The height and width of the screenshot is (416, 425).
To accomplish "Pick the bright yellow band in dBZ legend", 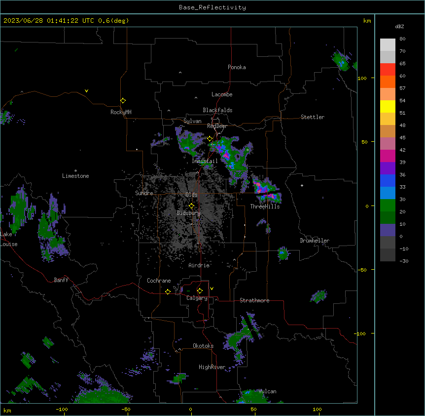I will (388, 106).
